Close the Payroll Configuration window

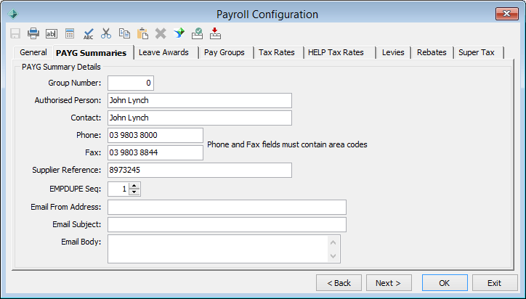click(507, 14)
